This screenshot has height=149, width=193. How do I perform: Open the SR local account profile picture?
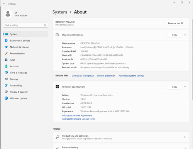8,14
